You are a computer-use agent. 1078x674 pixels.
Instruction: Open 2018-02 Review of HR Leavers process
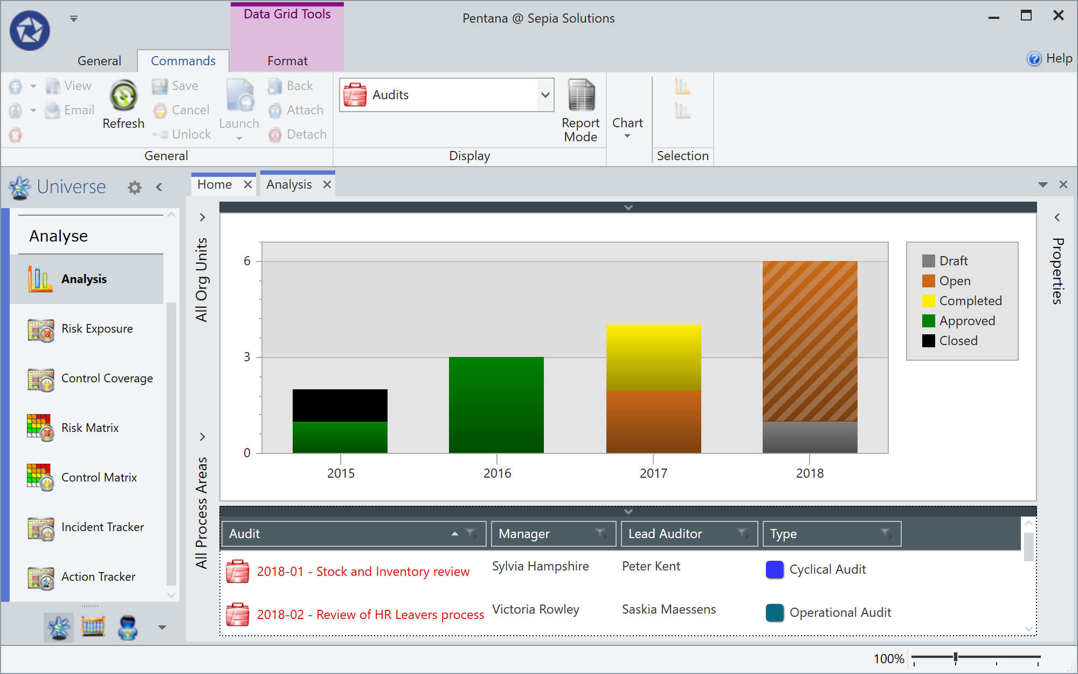370,614
